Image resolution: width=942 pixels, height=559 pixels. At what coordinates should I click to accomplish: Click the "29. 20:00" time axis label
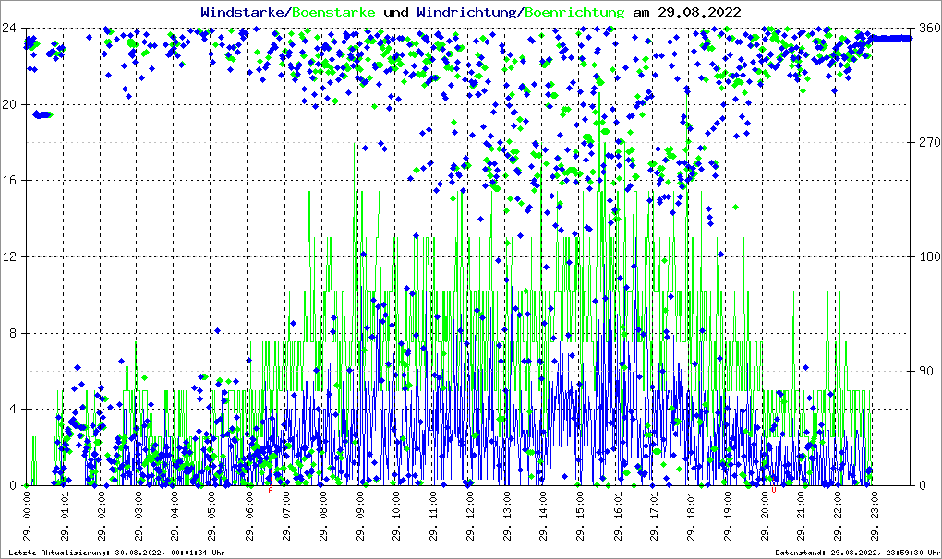point(765,517)
